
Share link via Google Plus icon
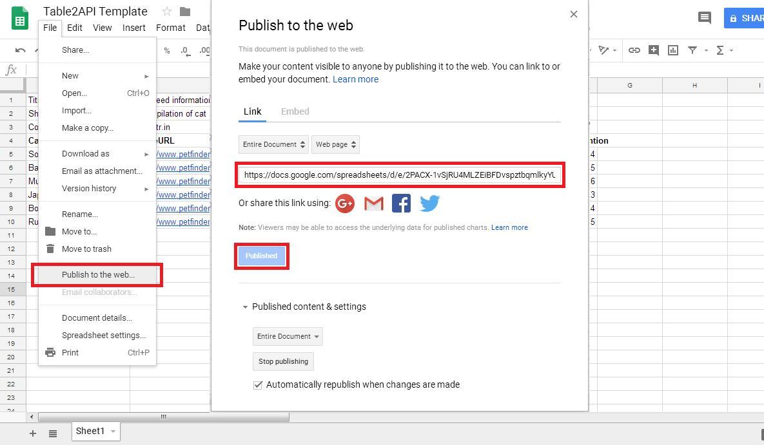click(x=345, y=204)
